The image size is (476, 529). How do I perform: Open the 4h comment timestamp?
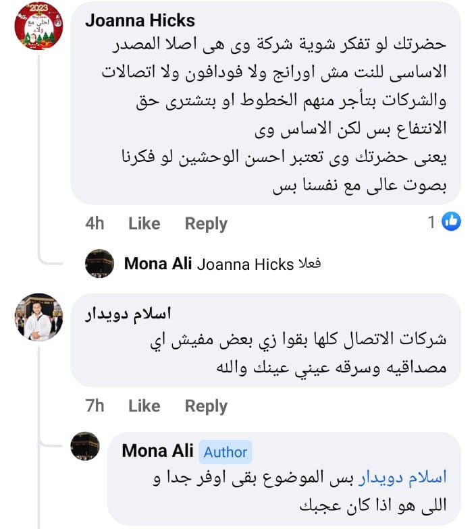(95, 223)
